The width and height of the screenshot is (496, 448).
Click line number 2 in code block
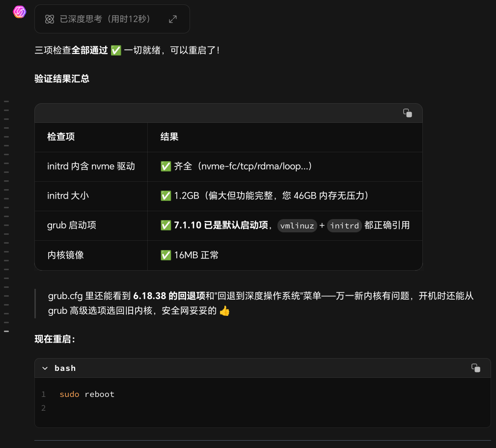[44, 408]
